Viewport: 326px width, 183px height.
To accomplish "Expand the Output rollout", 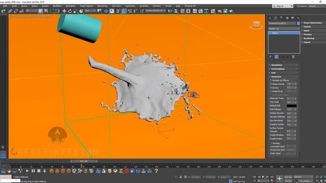I will tap(314, 27).
